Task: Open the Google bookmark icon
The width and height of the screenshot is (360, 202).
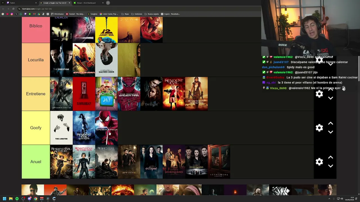Action: point(3,14)
